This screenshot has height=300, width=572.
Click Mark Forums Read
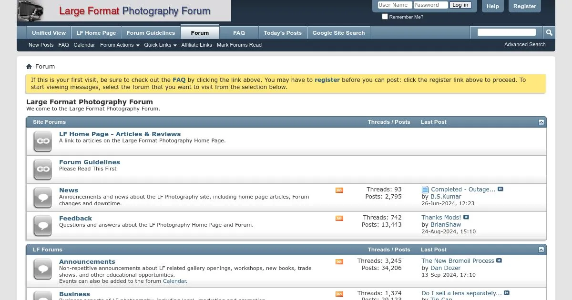[239, 45]
